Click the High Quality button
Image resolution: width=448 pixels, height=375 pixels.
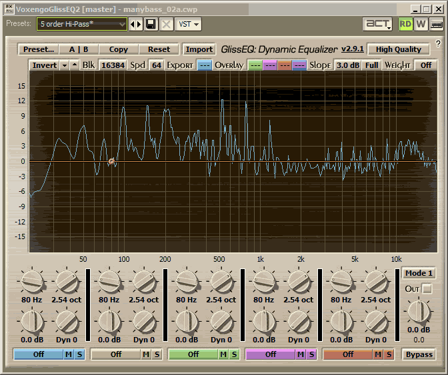[x=399, y=49]
